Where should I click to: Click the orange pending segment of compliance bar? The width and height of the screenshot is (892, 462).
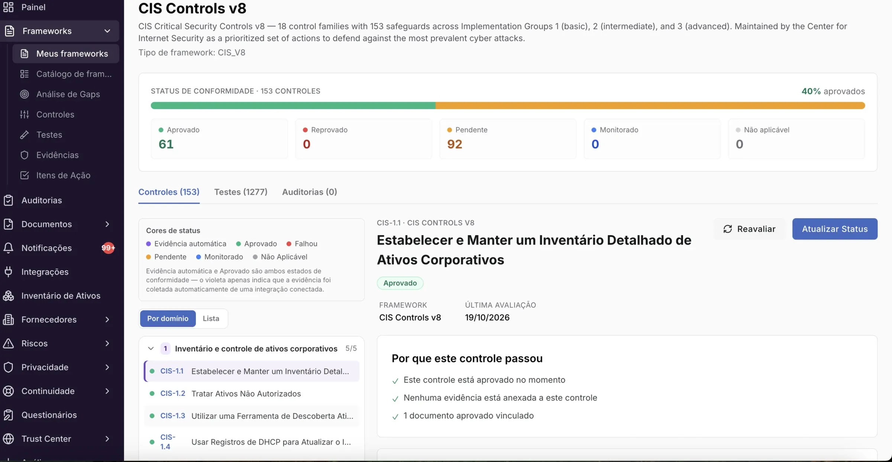(x=650, y=106)
